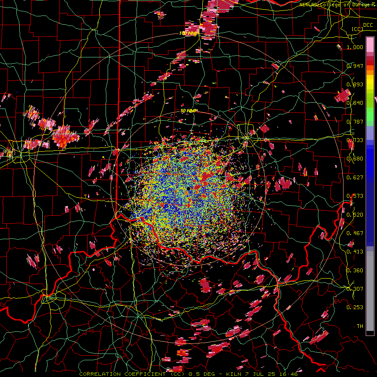This screenshot has width=377, height=377.
Task: Select the 0.627 legend value
Action: tap(355, 177)
